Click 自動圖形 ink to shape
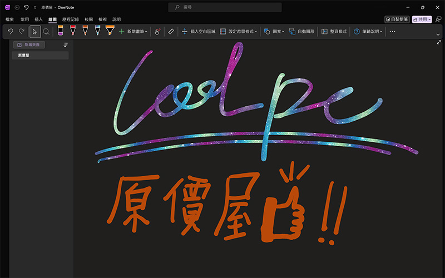The width and height of the screenshot is (445, 278). (301, 32)
